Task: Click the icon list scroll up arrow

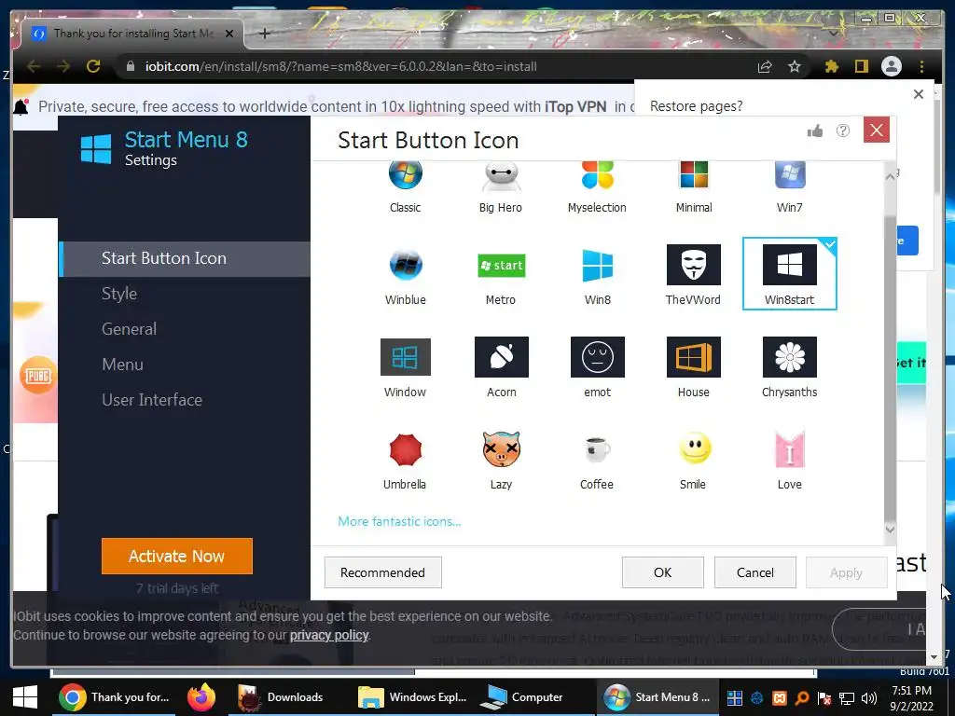Action: pyautogui.click(x=890, y=176)
